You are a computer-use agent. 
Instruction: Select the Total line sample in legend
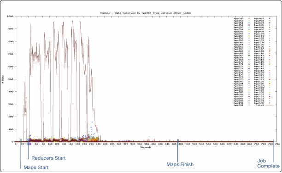(270, 105)
